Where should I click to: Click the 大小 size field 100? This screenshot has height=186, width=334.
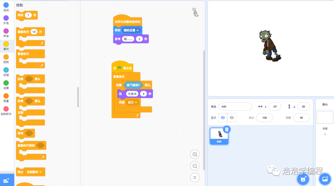pyautogui.click(x=264, y=118)
